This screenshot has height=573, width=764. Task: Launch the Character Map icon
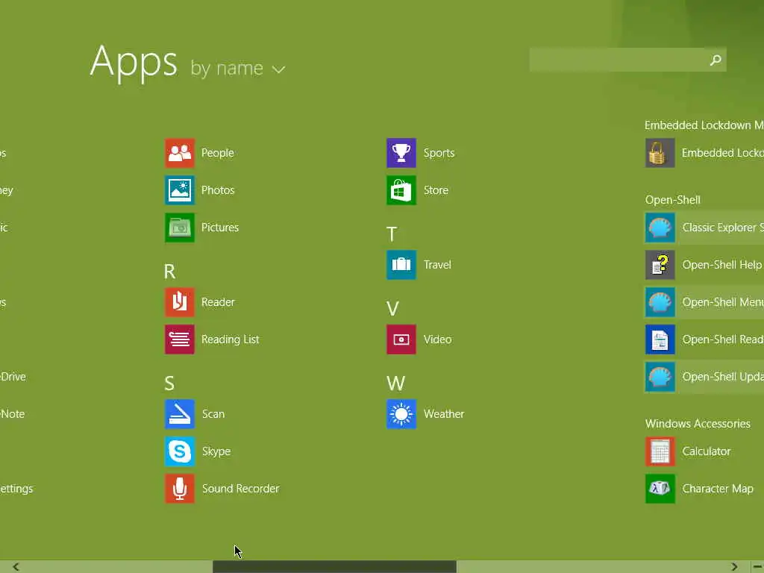(x=660, y=489)
